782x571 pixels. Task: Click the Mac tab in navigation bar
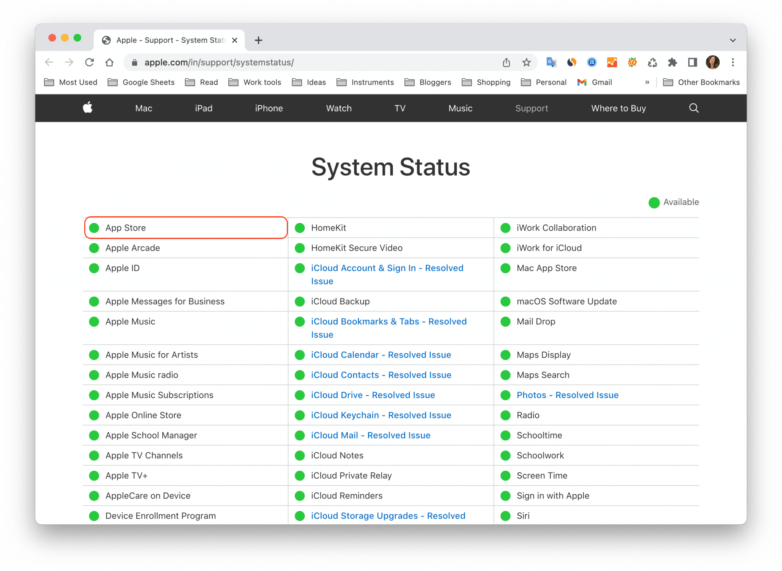144,108
